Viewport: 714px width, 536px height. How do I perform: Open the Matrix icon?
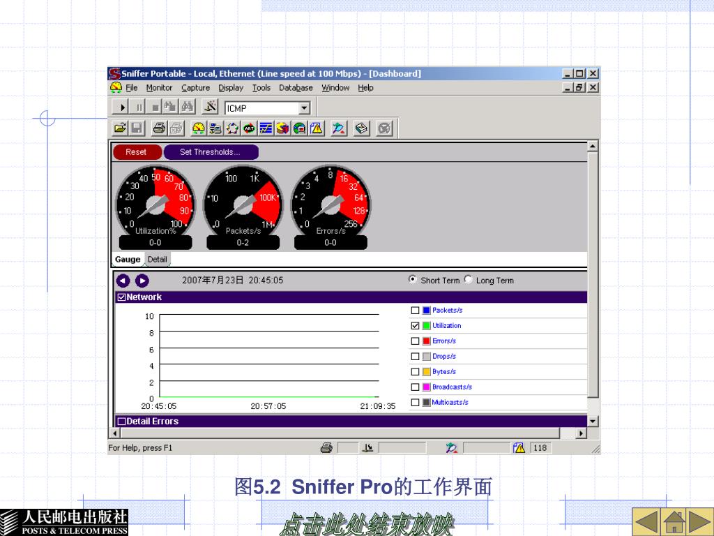pos(232,128)
